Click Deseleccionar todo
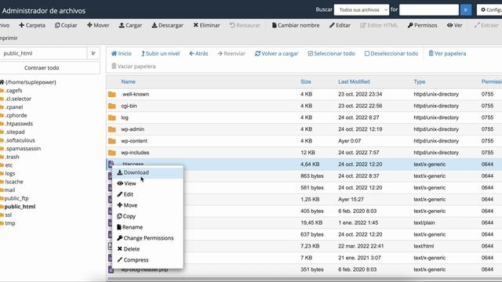This screenshot has width=502, height=282. (391, 54)
